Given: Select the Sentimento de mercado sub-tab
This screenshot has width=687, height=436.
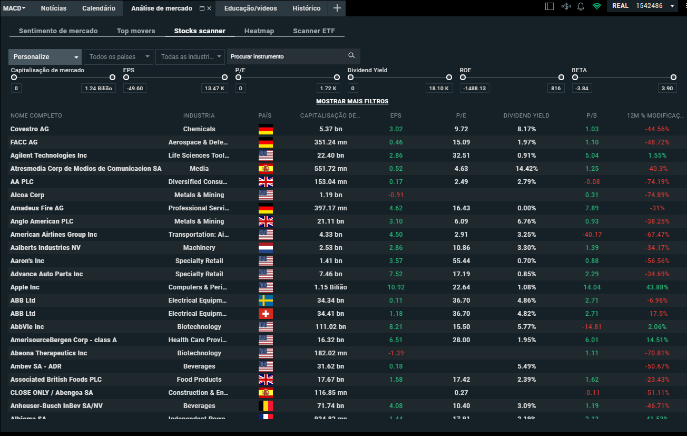Looking at the screenshot, I should click(58, 31).
